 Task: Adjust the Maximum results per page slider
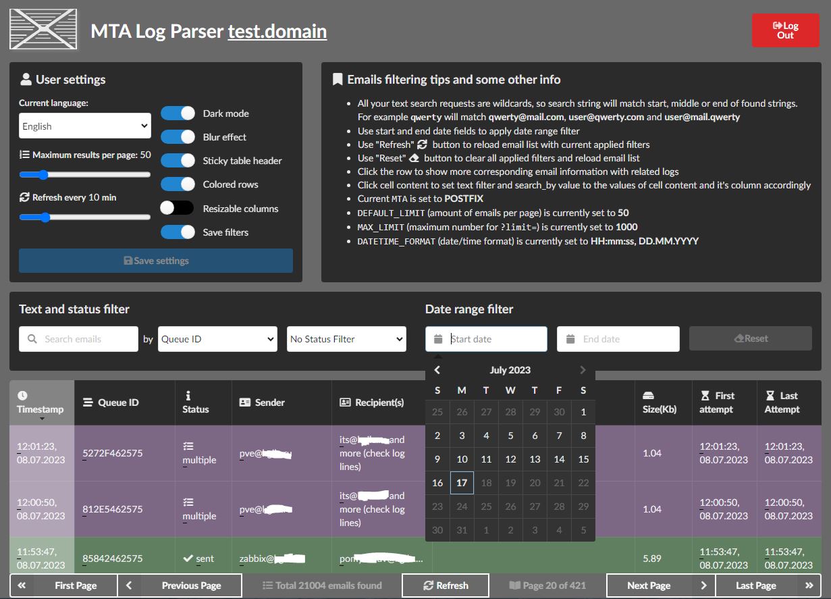click(x=43, y=175)
